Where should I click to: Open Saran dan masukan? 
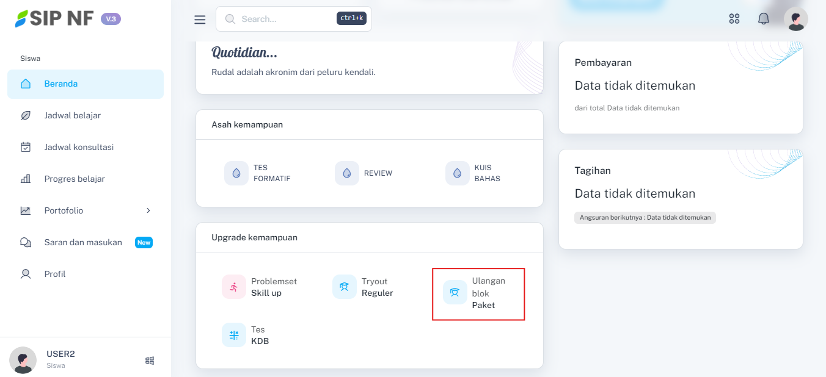coord(83,242)
